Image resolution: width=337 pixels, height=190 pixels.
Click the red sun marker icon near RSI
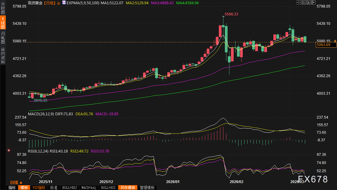[x=9, y=150]
